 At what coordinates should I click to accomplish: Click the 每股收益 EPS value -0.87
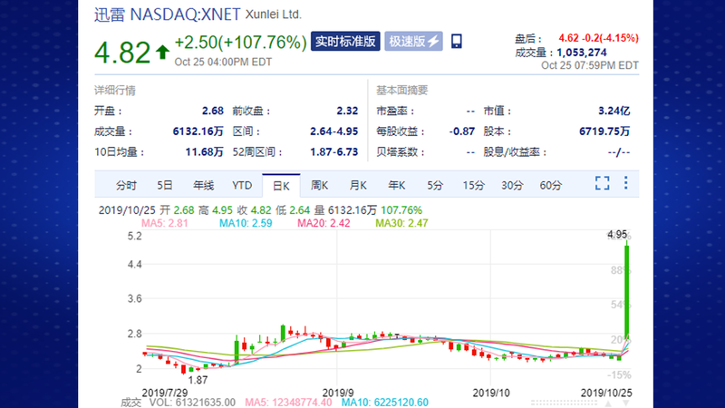coord(462,131)
